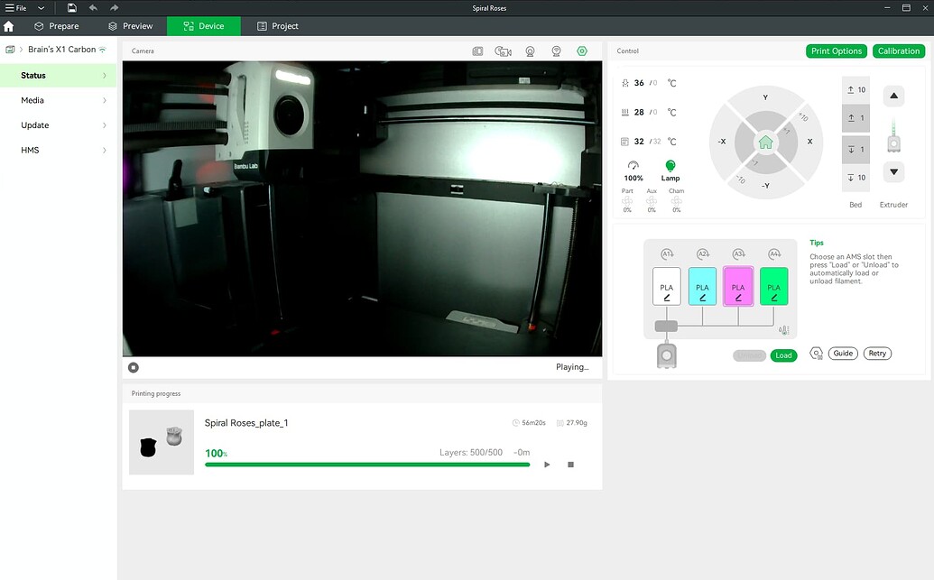Click the greyed Unload button
934x580 pixels.
(749, 355)
